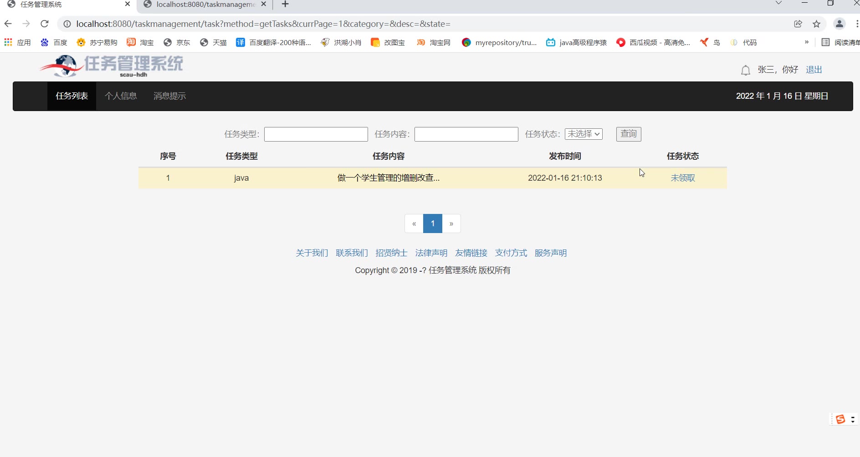Open the 个人信息 nav tab
The image size is (860, 457).
pos(121,96)
